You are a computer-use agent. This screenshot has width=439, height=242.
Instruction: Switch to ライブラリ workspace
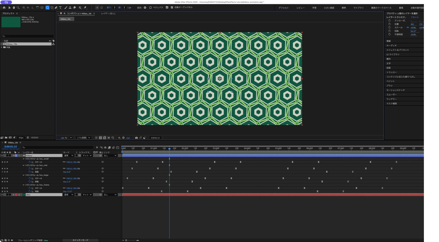pyautogui.click(x=358, y=8)
